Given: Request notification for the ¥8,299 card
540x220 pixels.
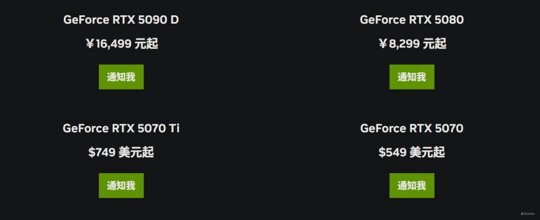Looking at the screenshot, I should (412, 77).
